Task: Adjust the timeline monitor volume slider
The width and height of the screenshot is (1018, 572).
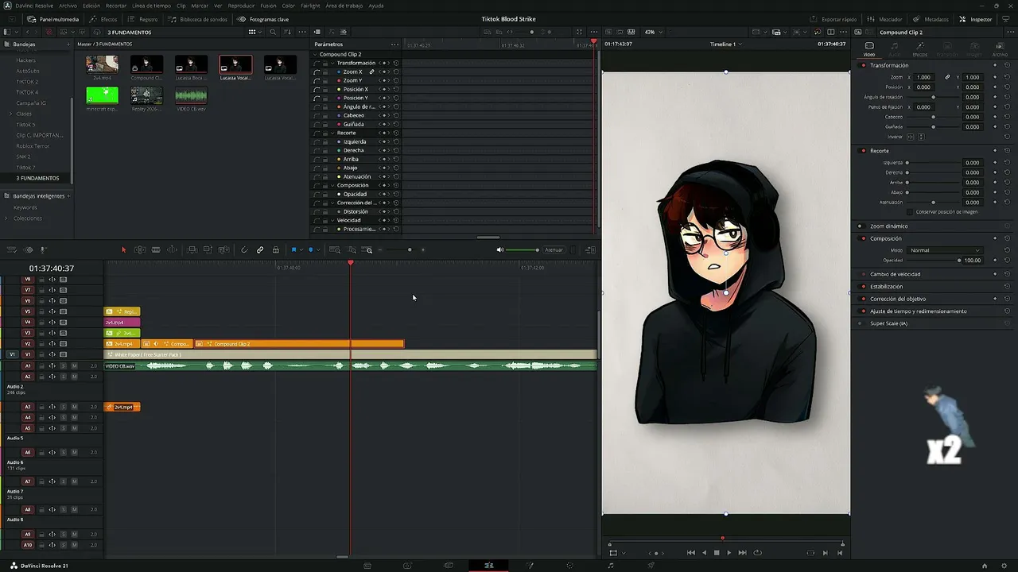Action: [x=522, y=250]
